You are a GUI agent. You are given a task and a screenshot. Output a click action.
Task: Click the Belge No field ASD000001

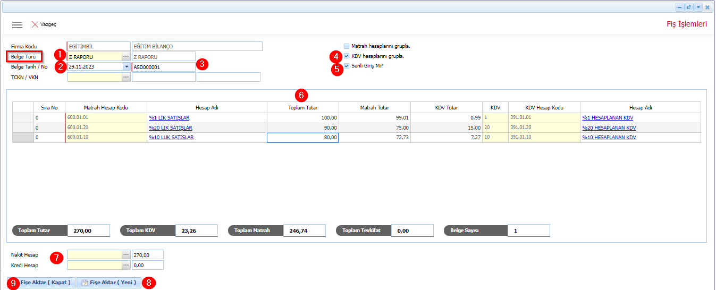click(x=164, y=67)
